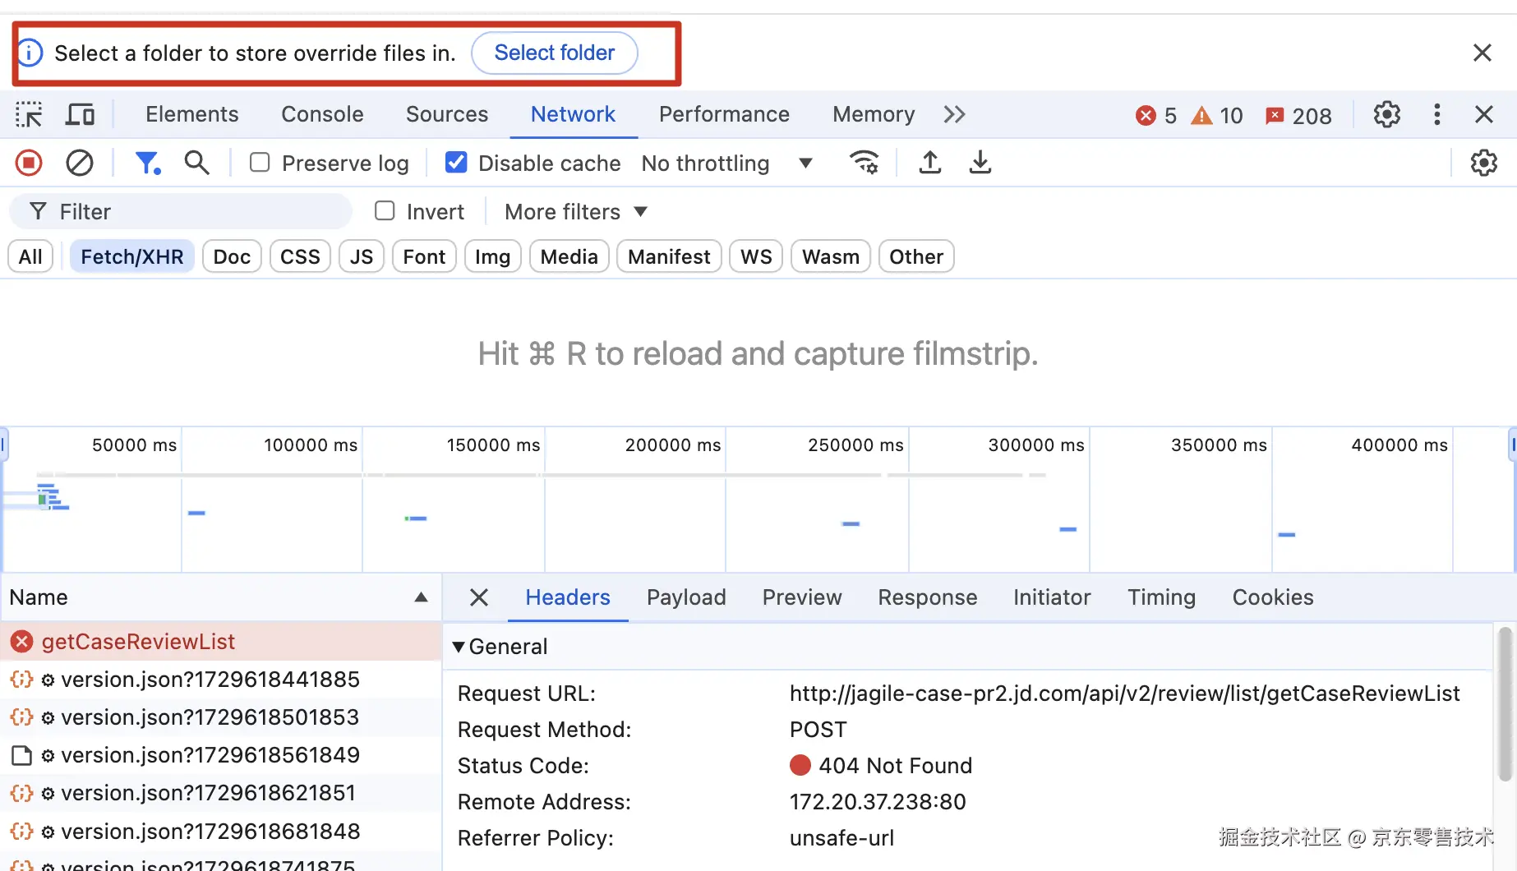Collapse the General headers section

[x=459, y=647]
